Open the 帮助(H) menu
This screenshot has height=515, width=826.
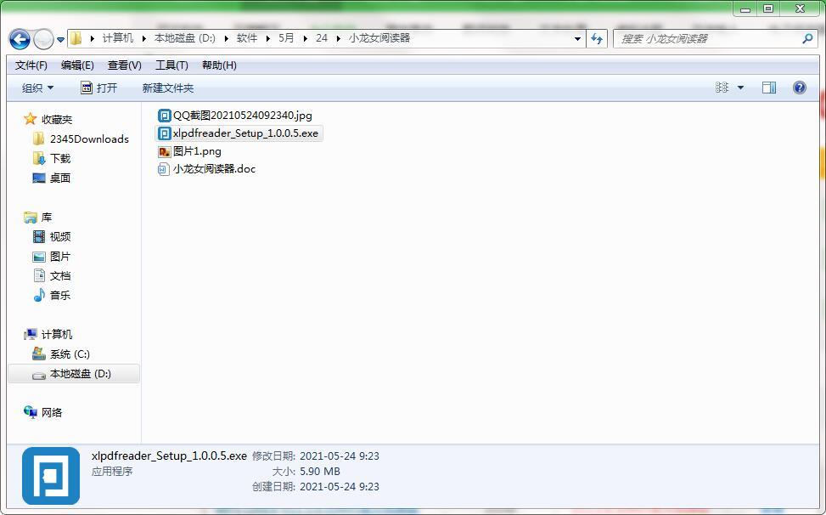tap(219, 65)
